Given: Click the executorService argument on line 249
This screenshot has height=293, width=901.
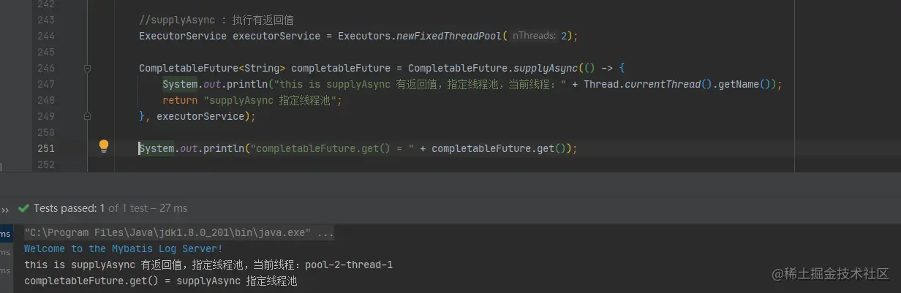Looking at the screenshot, I should click(200, 116).
